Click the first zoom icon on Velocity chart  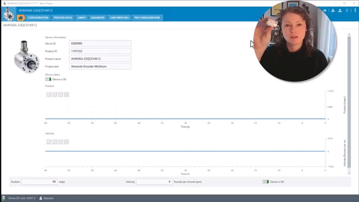pyautogui.click(x=49, y=142)
